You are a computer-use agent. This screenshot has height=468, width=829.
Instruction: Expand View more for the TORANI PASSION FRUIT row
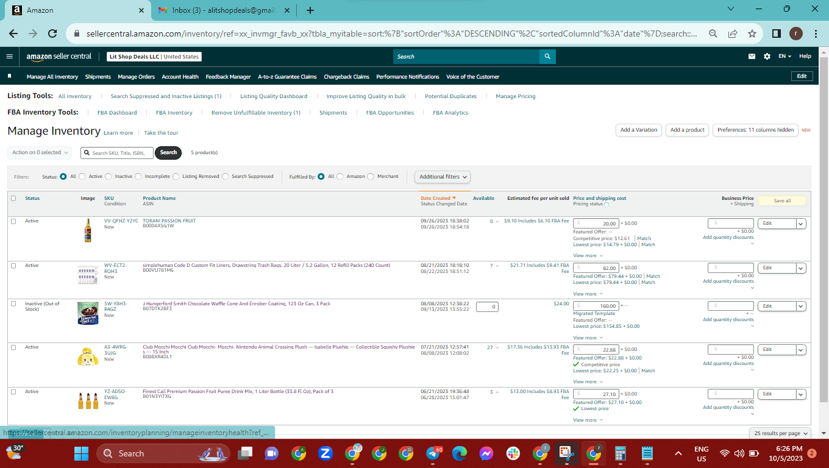(x=588, y=256)
